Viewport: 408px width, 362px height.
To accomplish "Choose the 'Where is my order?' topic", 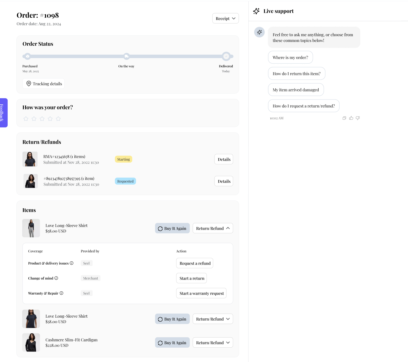I will click(290, 57).
